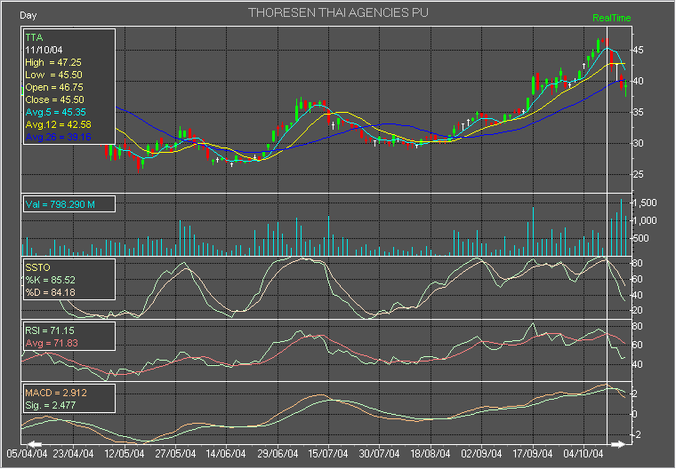Click the RSI Avg = 71.83 value
This screenshot has height=469, width=676.
click(52, 343)
